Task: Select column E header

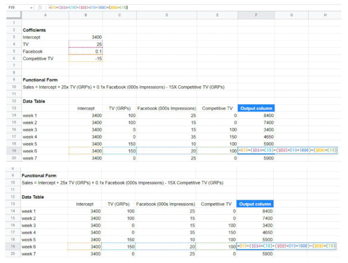Action: (217, 15)
